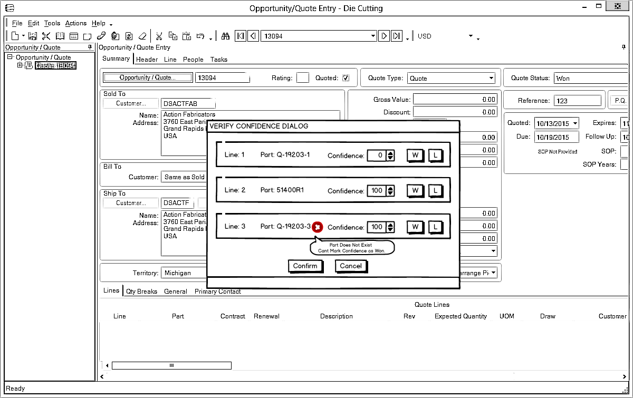Mark Line 1 as Won with W
This screenshot has width=633, height=398.
tap(415, 156)
